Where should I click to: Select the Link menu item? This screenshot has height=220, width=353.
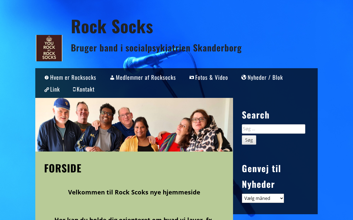tap(52, 89)
